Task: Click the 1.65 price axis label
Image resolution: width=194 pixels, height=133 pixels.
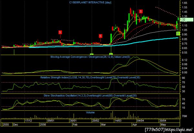Action: click(185, 3)
